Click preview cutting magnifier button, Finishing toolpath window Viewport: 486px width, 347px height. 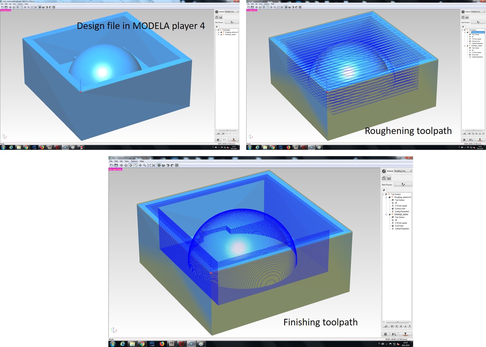394,334
